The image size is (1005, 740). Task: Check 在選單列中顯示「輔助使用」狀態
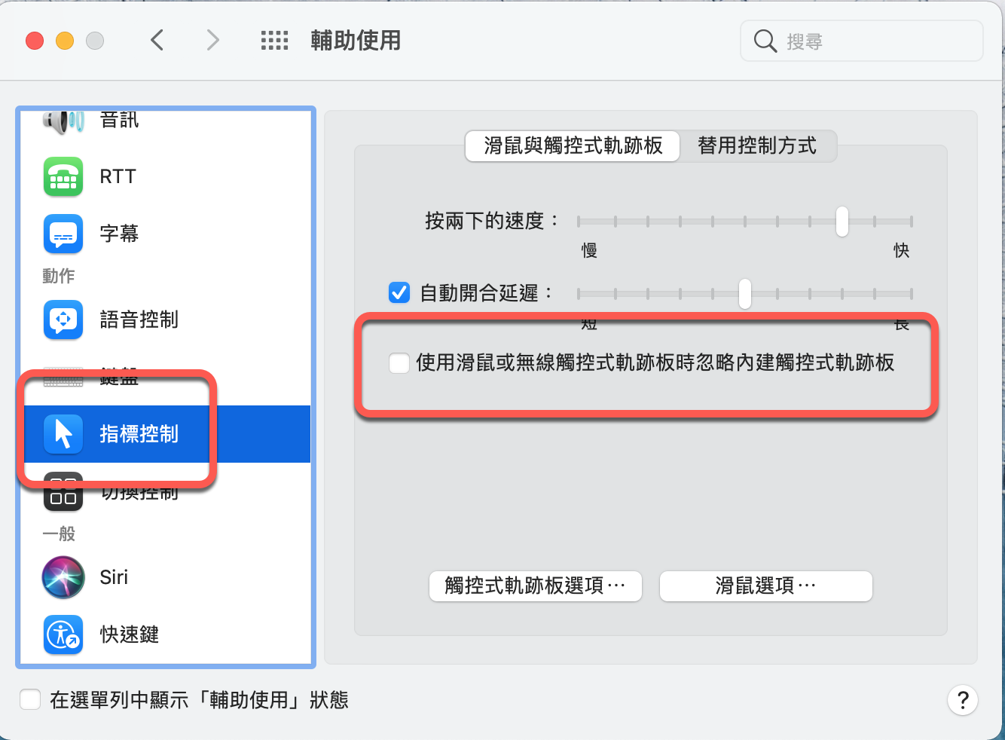[30, 699]
